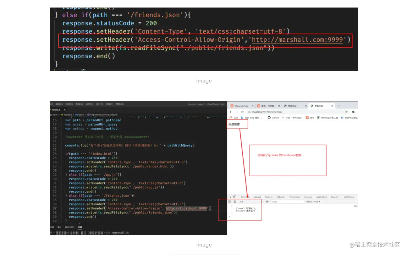This screenshot has height=255, width=407.
Task: Switch to the Memory DevTools tab
Action: pyautogui.click(x=308, y=197)
